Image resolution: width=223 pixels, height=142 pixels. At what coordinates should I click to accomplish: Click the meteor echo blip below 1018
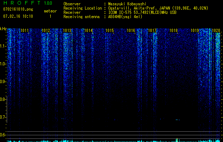[178, 120]
